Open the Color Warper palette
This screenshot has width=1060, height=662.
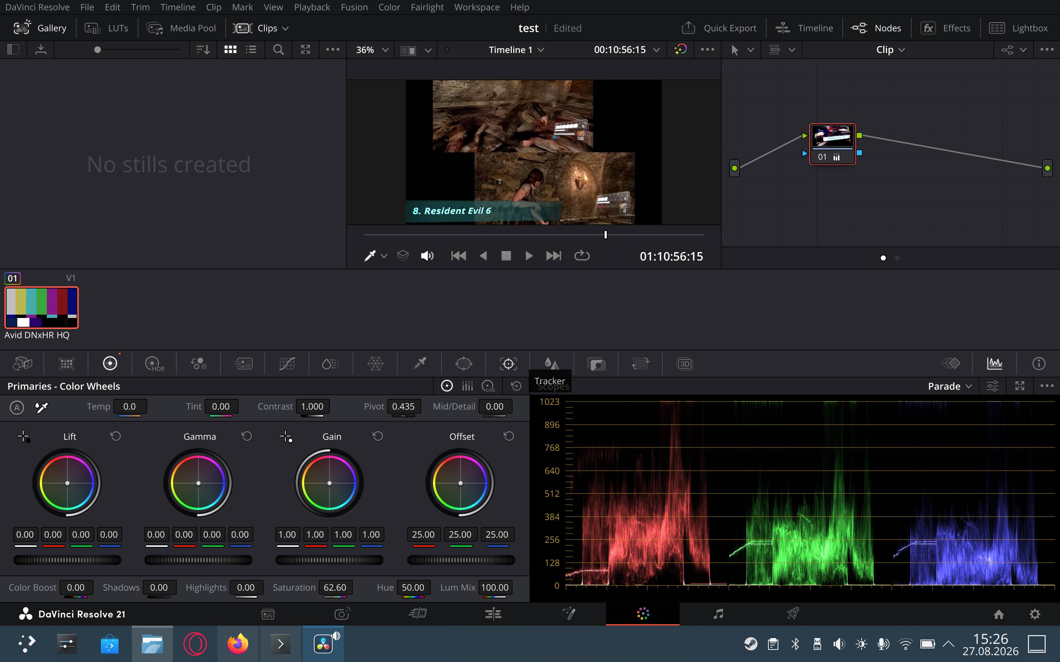tap(376, 364)
